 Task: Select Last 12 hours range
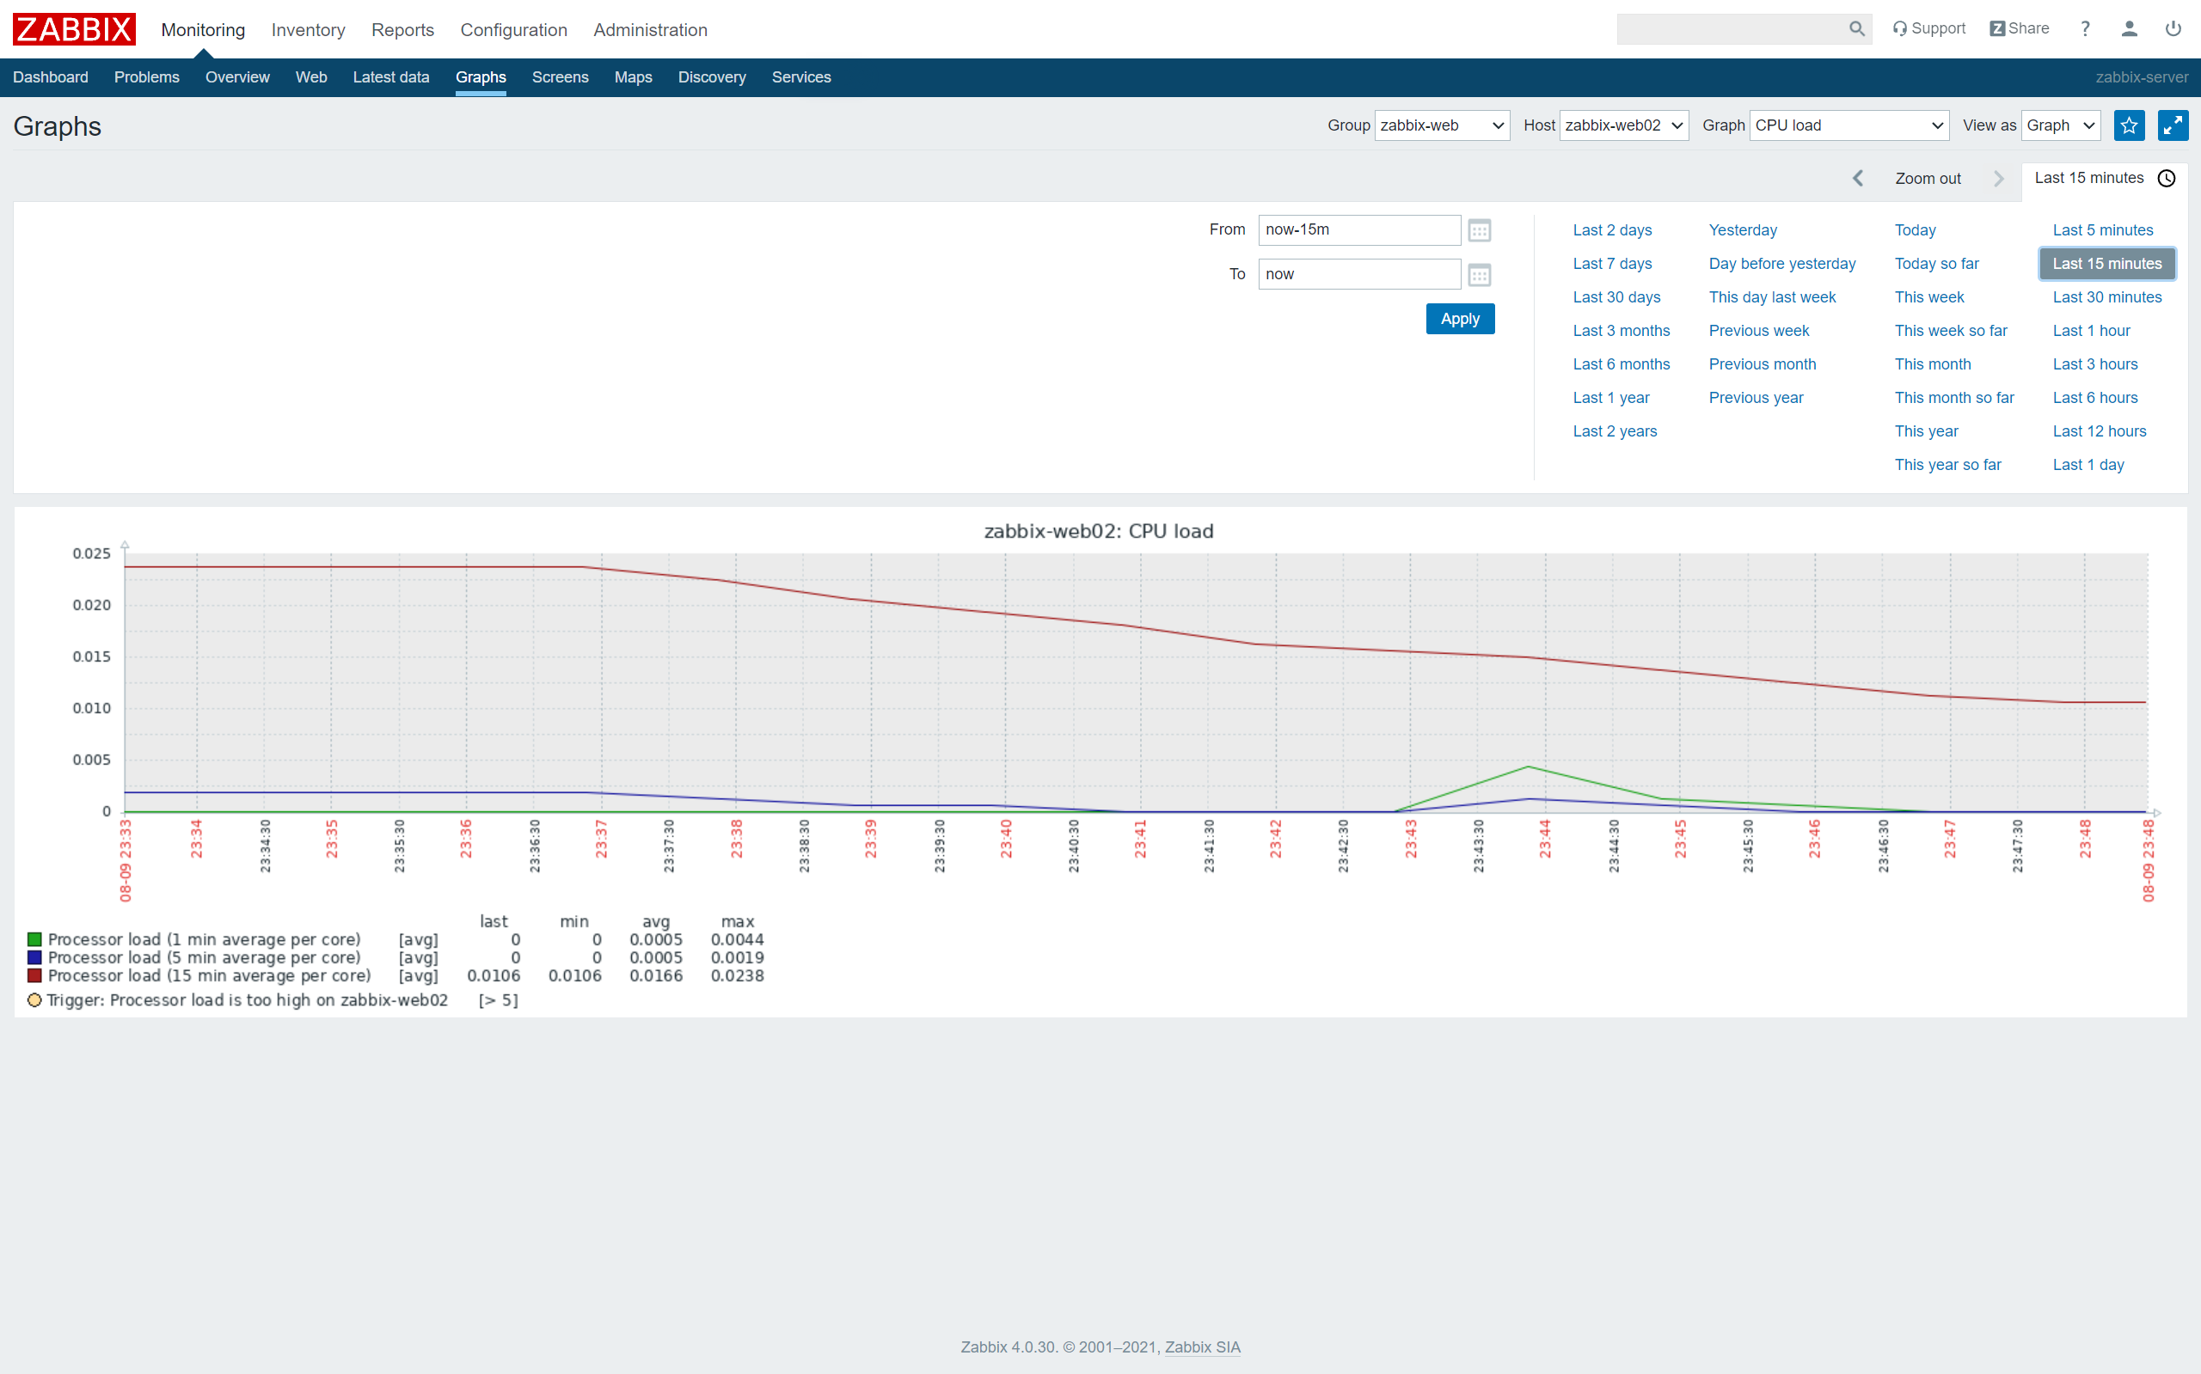(2100, 431)
